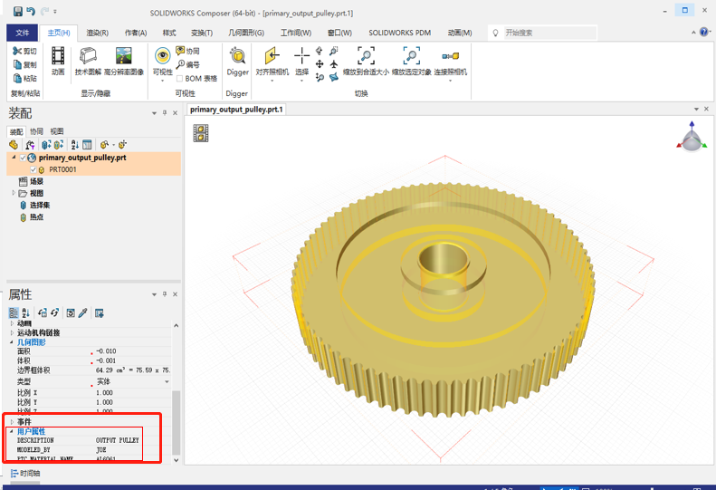Click the film-reel camera view icon in viewport

point(200,133)
